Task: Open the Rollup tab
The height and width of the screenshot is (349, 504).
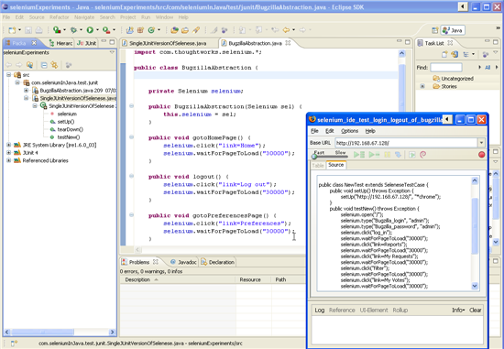Action: click(400, 311)
